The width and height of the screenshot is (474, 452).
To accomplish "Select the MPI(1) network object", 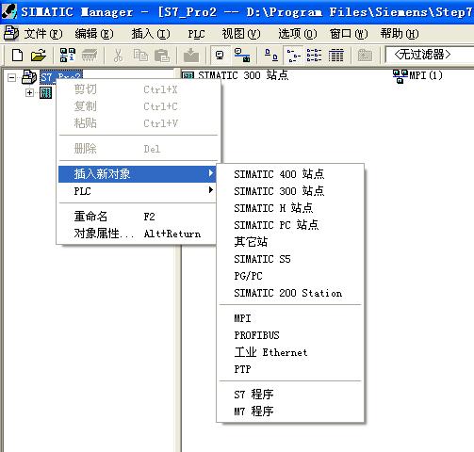I will (417, 75).
